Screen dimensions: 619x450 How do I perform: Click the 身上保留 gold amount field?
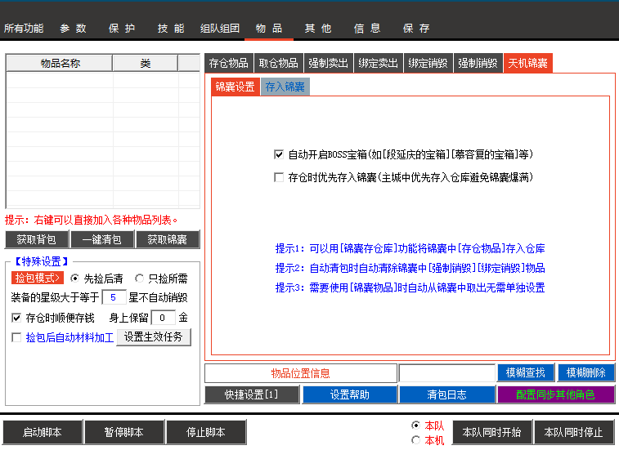tap(163, 318)
